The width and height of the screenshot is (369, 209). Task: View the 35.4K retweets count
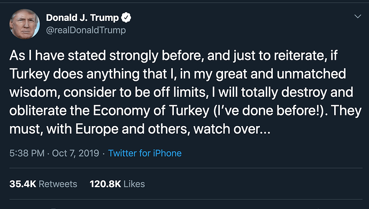(x=23, y=184)
